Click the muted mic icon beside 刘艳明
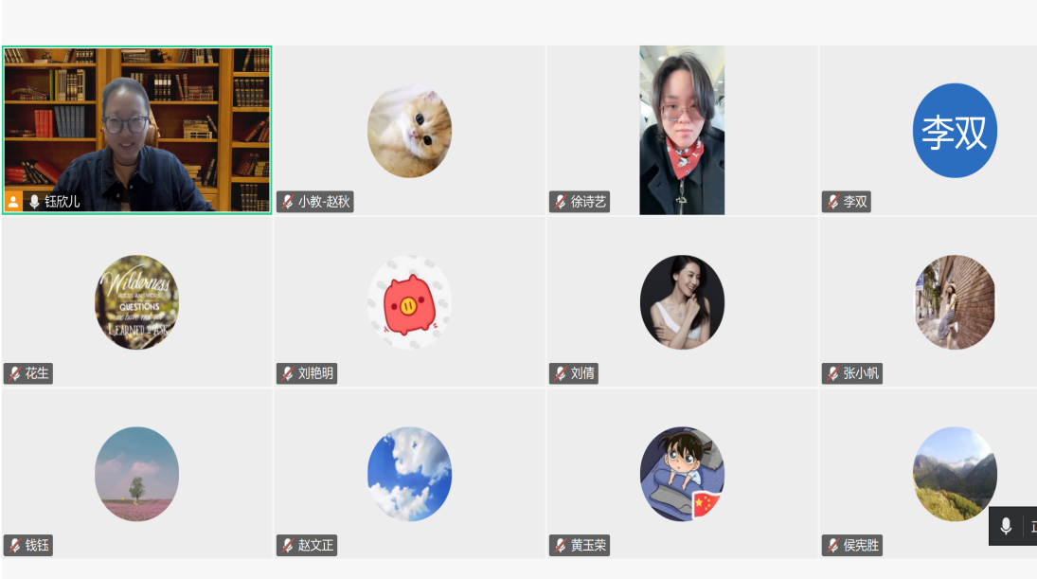The height and width of the screenshot is (579, 1037). click(288, 373)
